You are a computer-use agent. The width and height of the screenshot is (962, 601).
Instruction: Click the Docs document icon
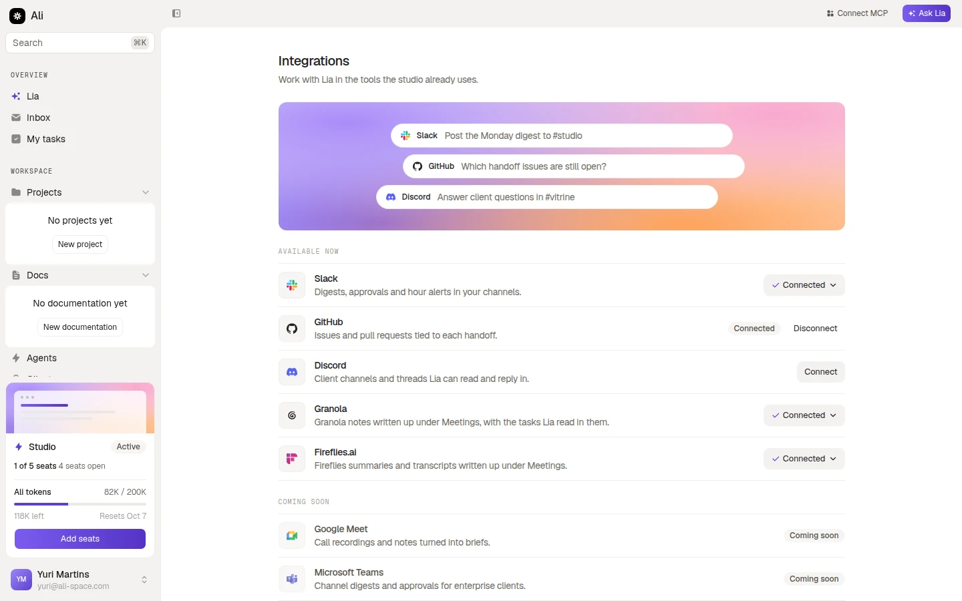tap(16, 275)
